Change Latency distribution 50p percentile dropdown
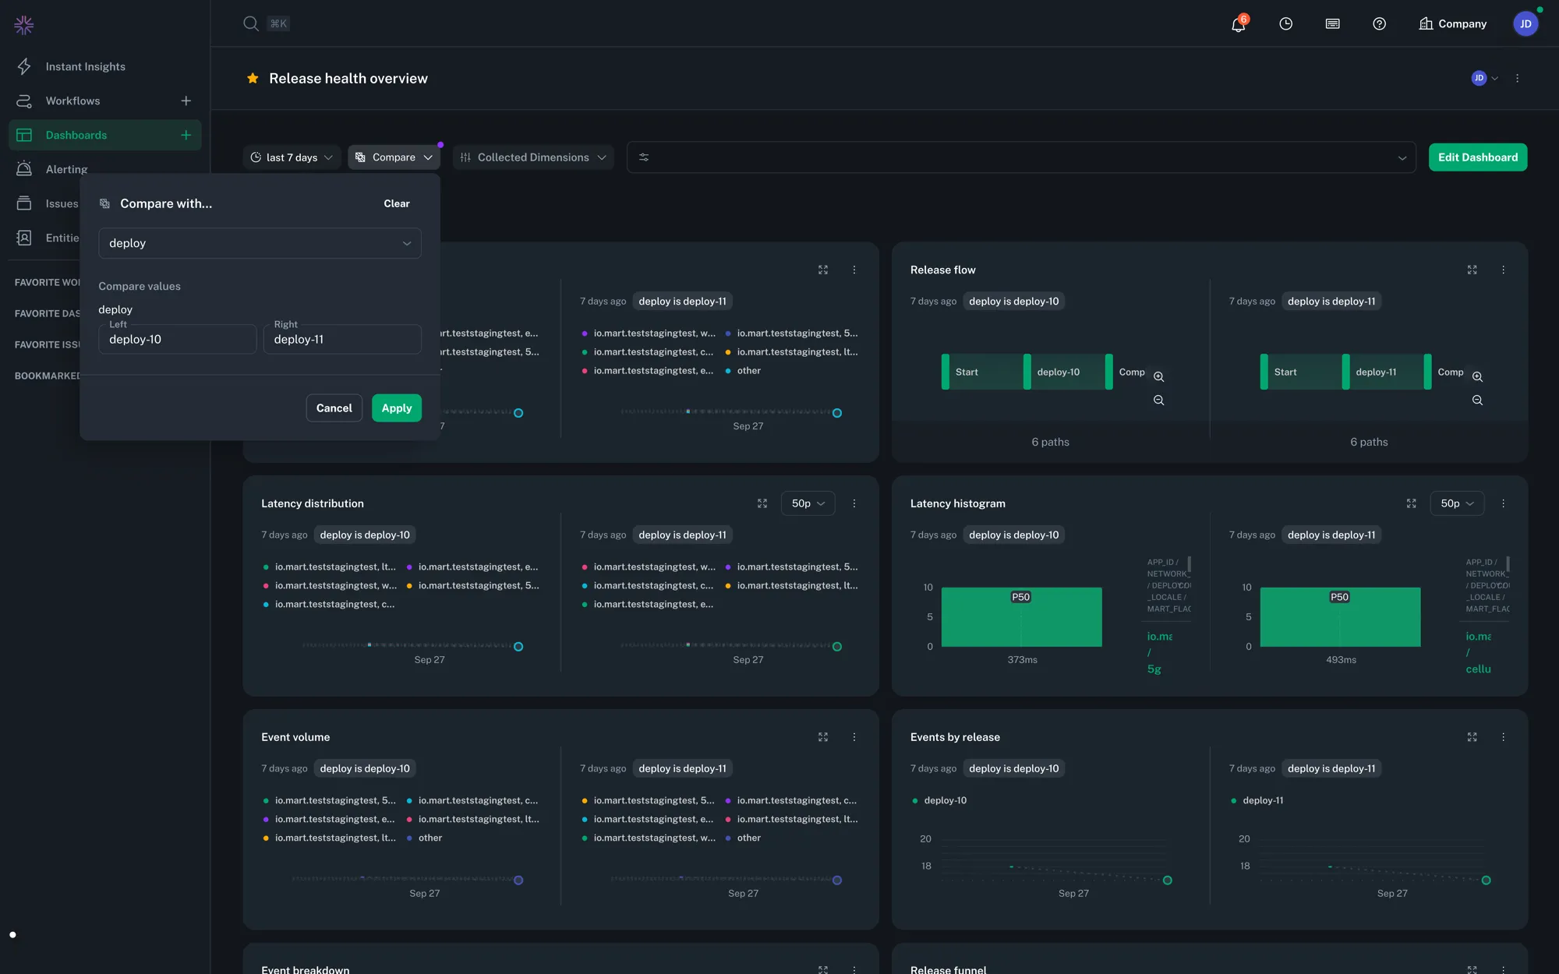 point(808,503)
